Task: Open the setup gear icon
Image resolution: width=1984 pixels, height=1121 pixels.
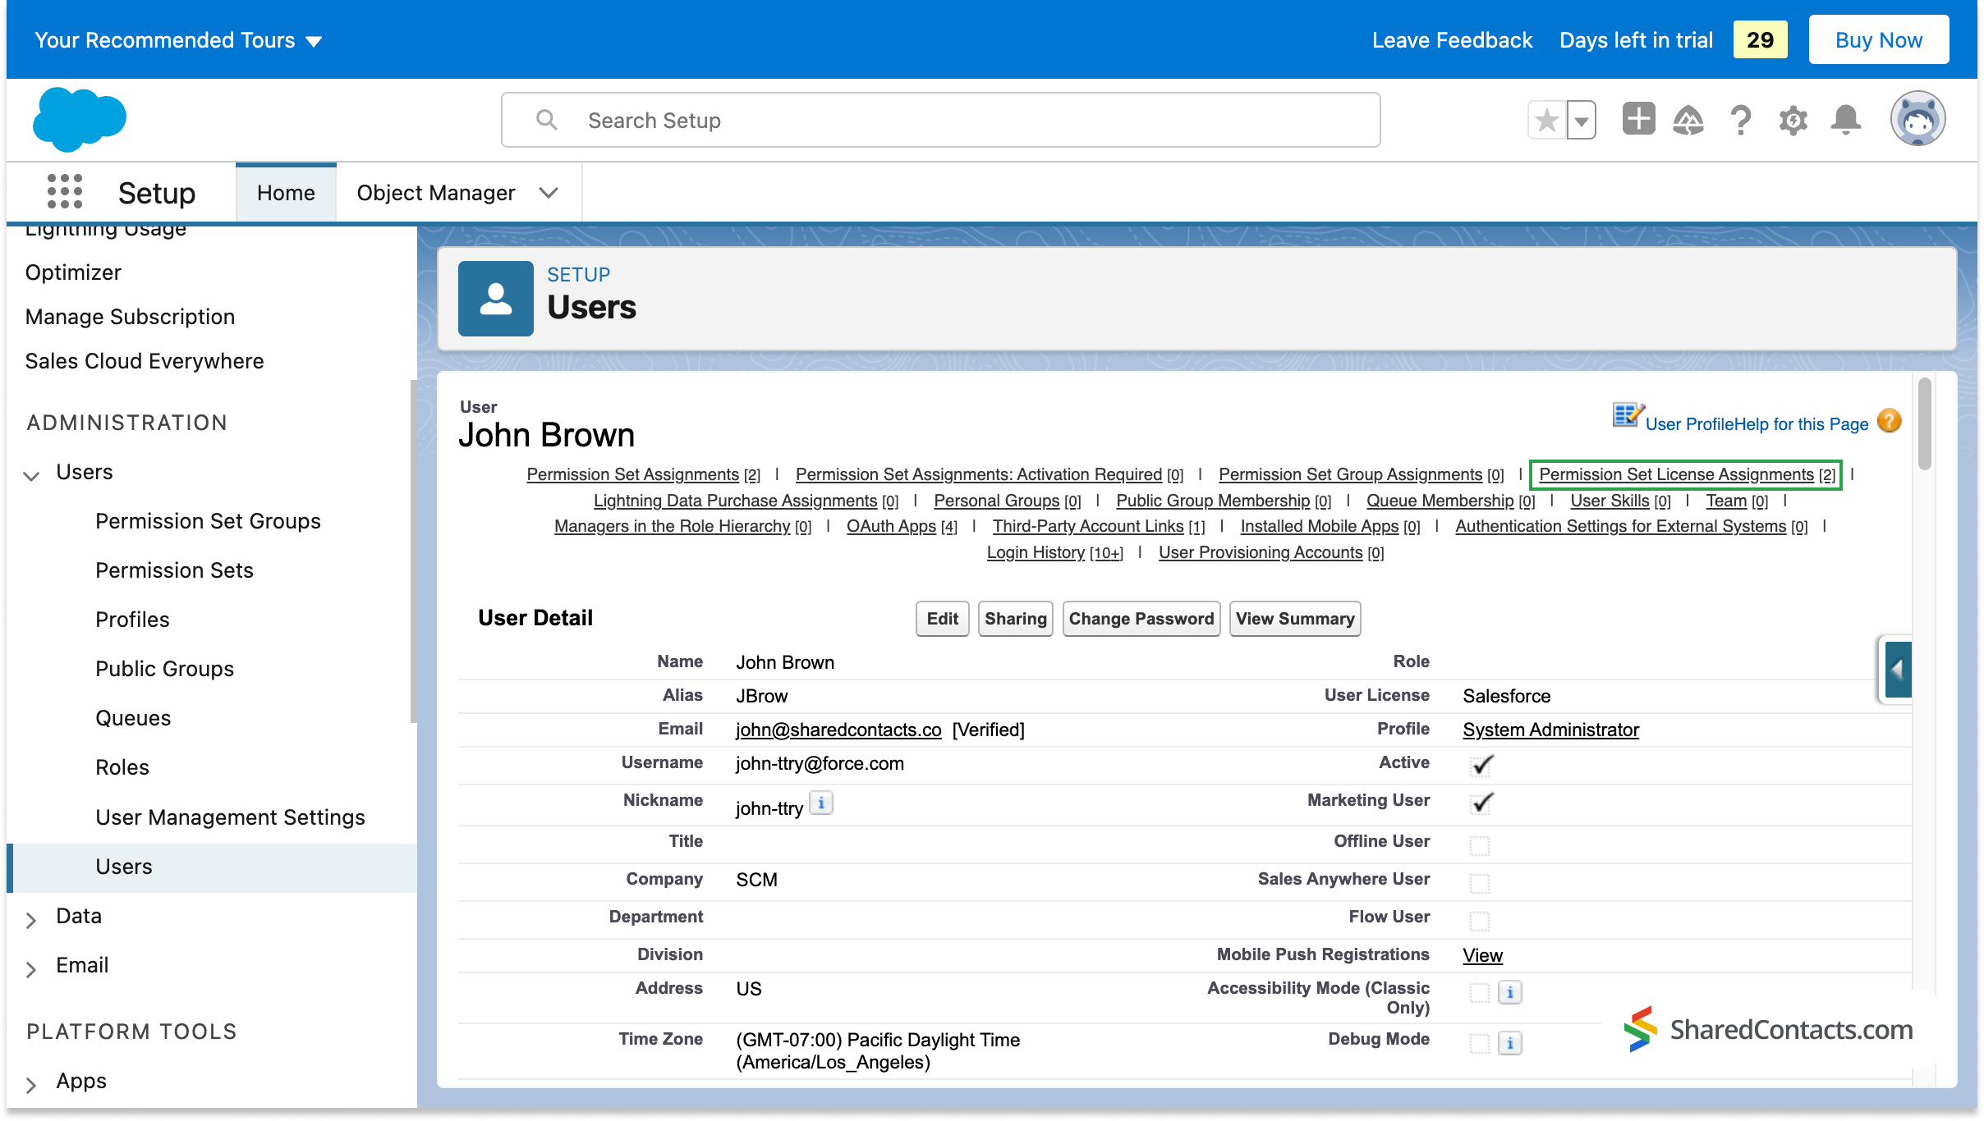Action: tap(1793, 120)
